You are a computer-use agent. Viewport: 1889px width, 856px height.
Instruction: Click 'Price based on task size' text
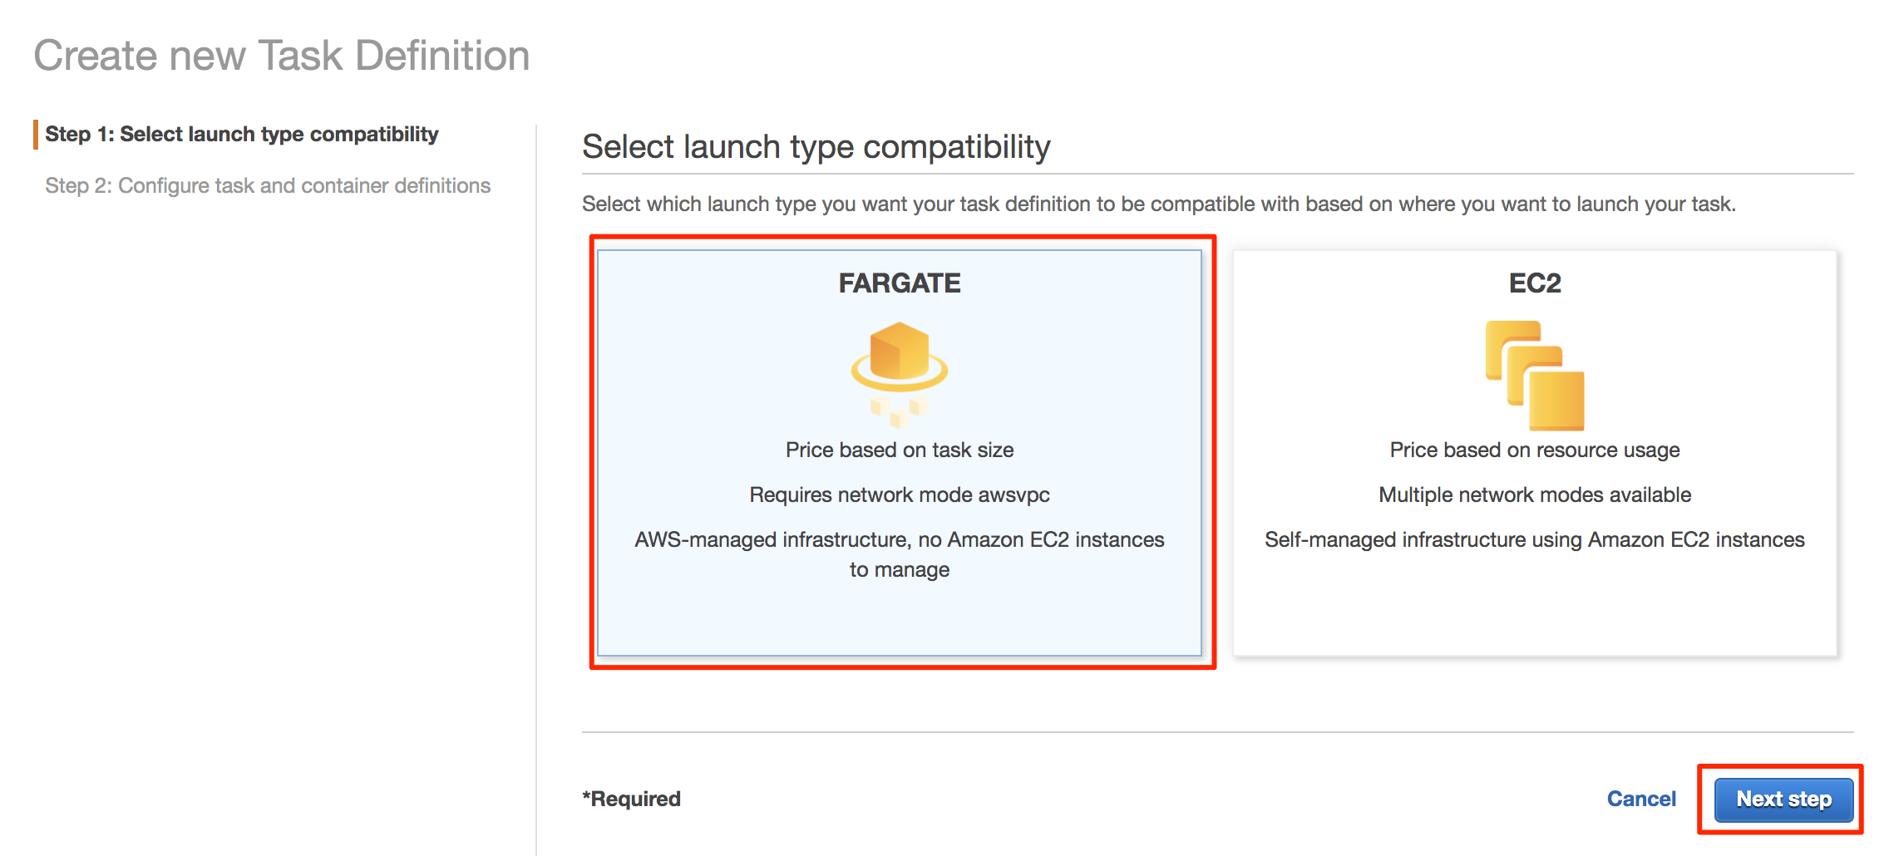coord(900,450)
